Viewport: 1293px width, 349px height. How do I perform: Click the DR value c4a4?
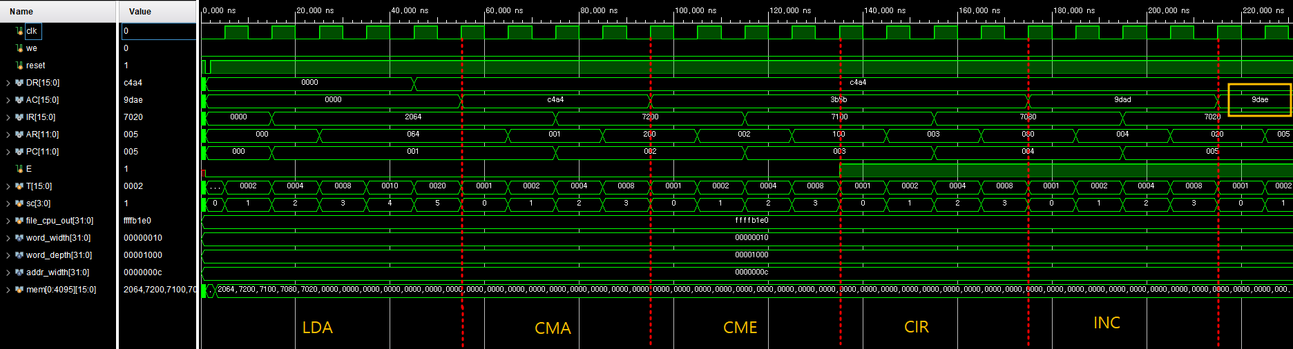coord(133,83)
